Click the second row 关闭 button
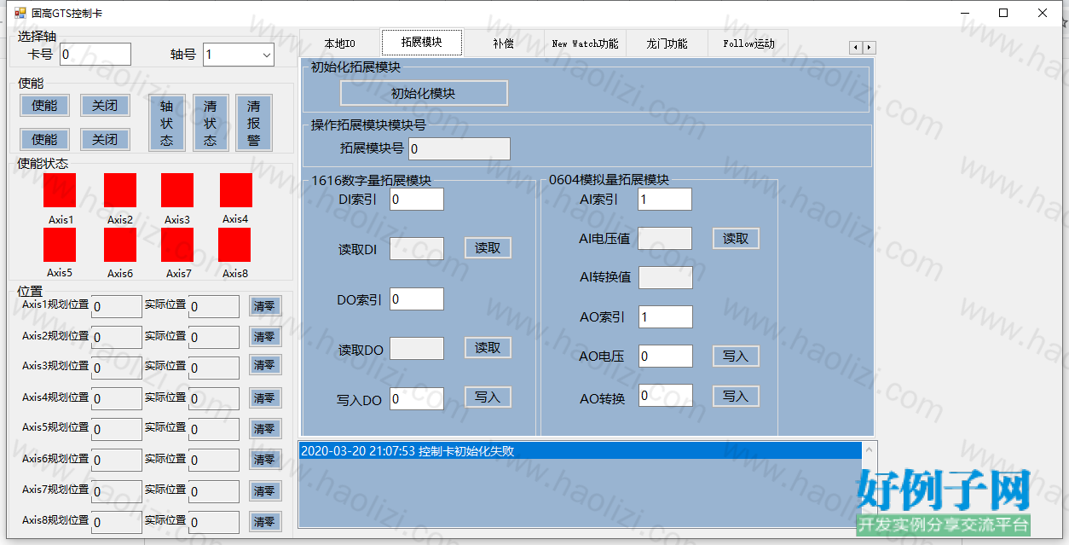 coord(105,139)
